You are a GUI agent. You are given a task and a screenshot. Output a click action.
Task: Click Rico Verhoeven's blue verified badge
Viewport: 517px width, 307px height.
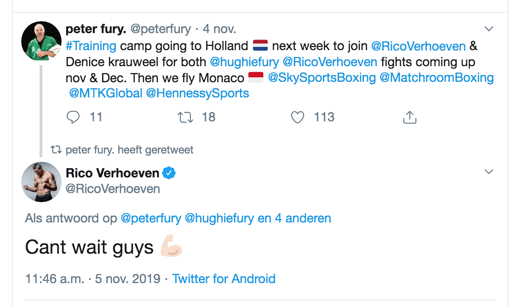(x=170, y=173)
